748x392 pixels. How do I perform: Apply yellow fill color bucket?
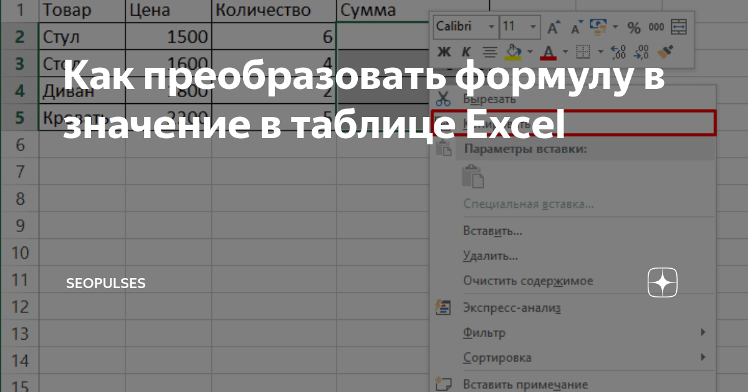click(514, 51)
